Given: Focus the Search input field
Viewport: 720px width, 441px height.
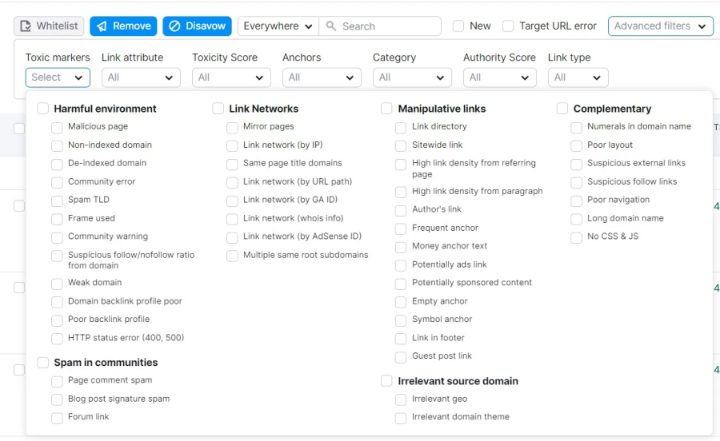Looking at the screenshot, I should (380, 26).
